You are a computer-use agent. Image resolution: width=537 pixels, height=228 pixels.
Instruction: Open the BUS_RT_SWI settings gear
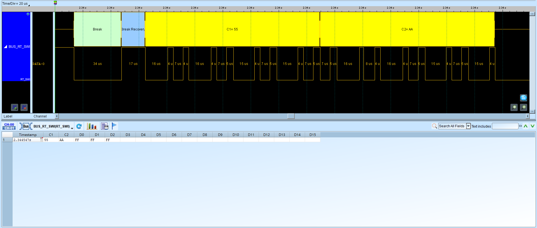click(28, 14)
